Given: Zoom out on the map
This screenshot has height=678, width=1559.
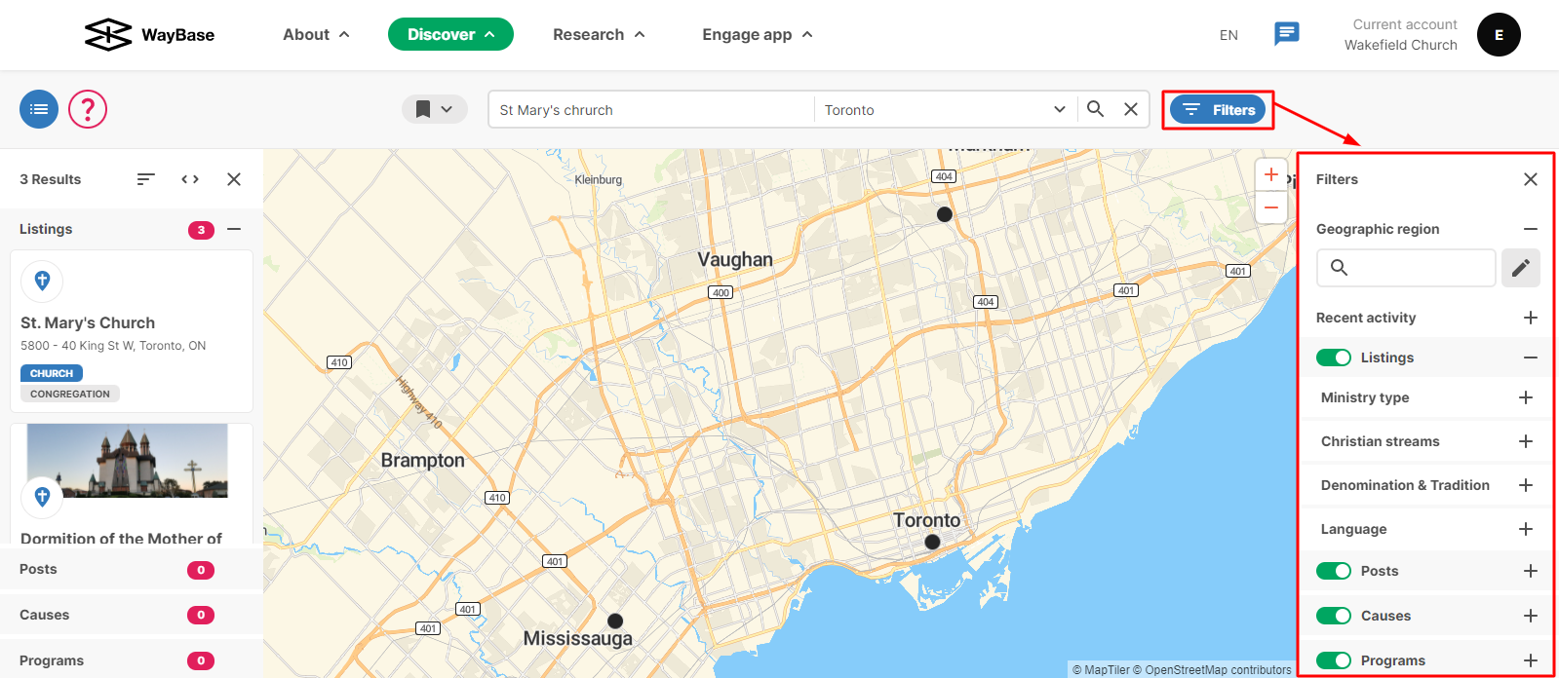Looking at the screenshot, I should pyautogui.click(x=1271, y=207).
